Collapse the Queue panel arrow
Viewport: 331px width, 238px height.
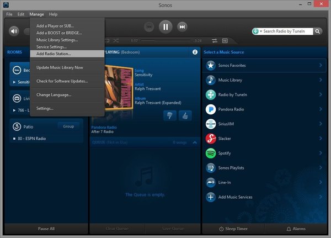tap(195, 142)
